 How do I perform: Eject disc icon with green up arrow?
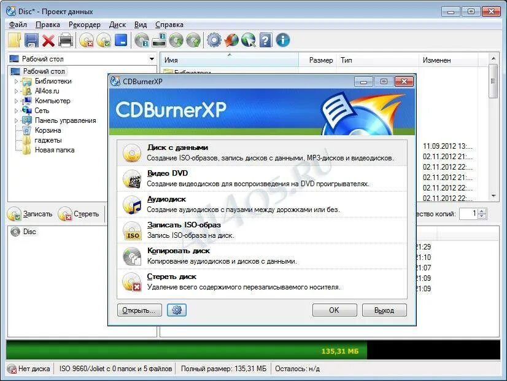[193, 41]
